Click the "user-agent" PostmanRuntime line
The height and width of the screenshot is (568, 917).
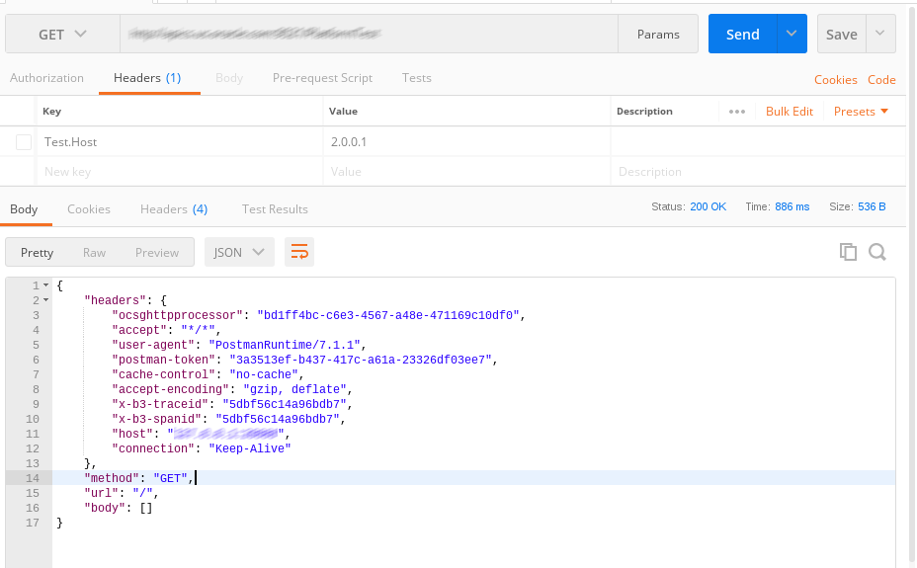239,345
